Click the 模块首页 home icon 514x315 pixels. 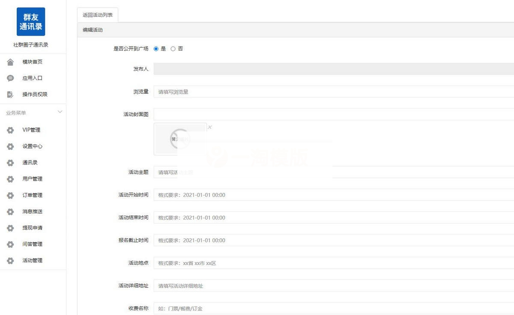(x=10, y=62)
